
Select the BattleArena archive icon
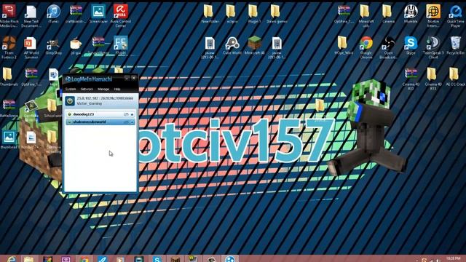point(9,108)
